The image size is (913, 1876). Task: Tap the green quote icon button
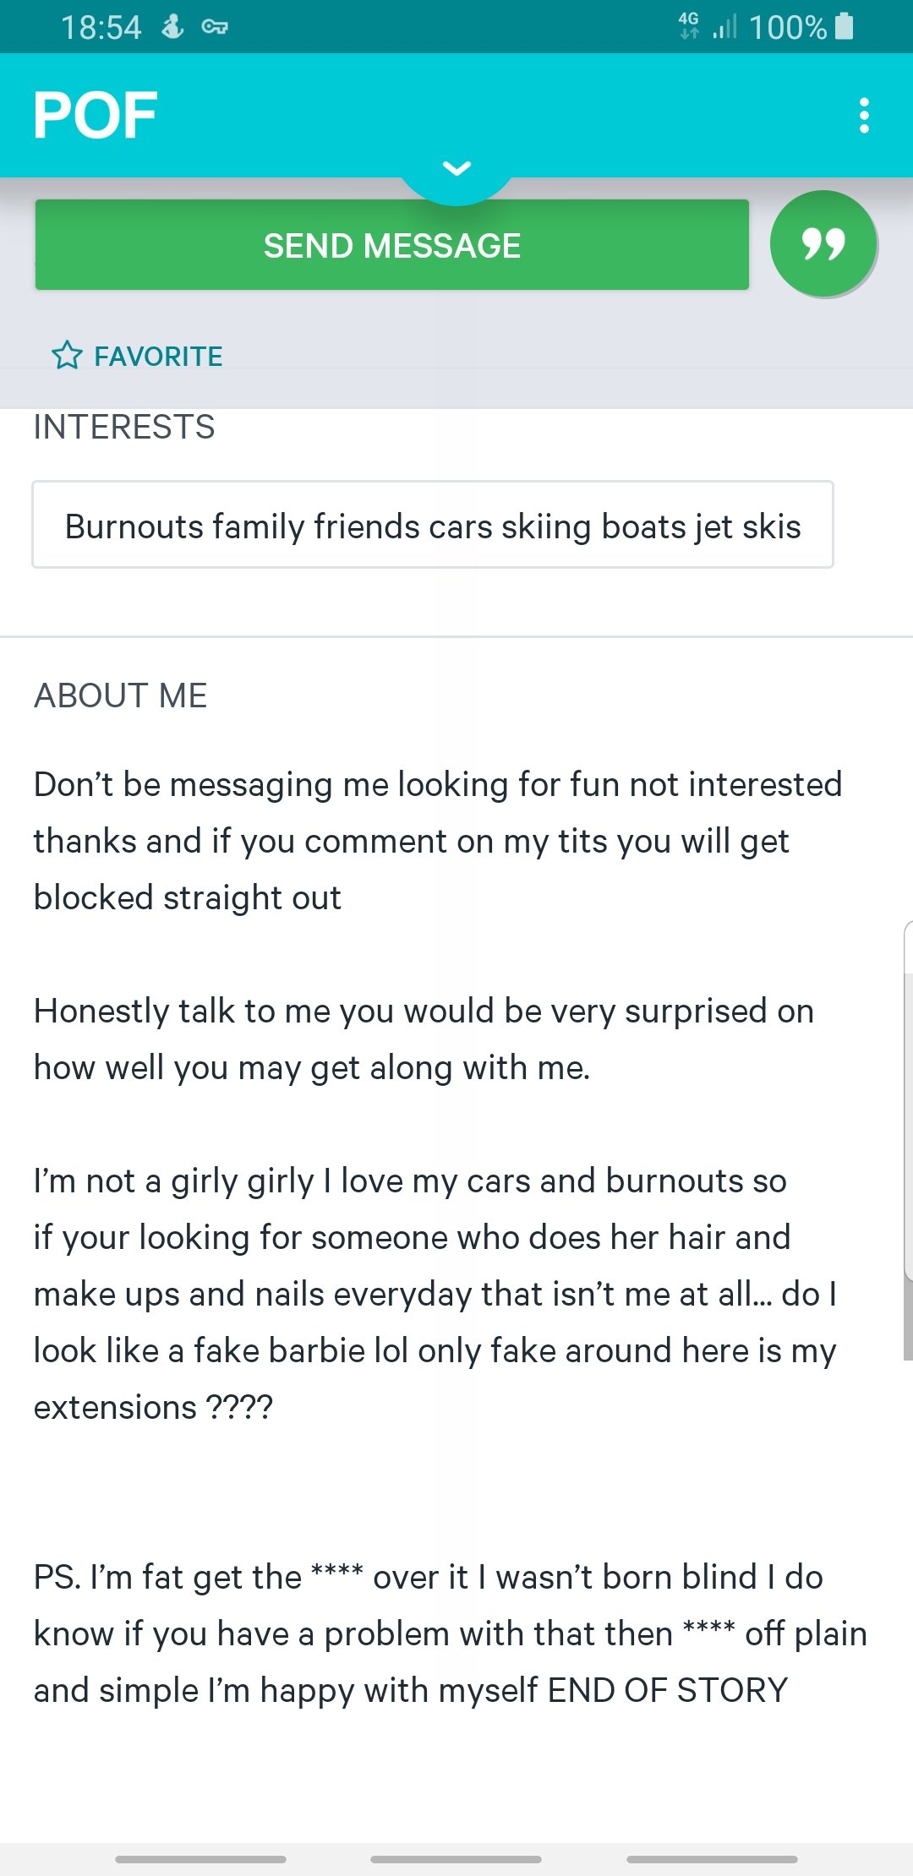(823, 244)
